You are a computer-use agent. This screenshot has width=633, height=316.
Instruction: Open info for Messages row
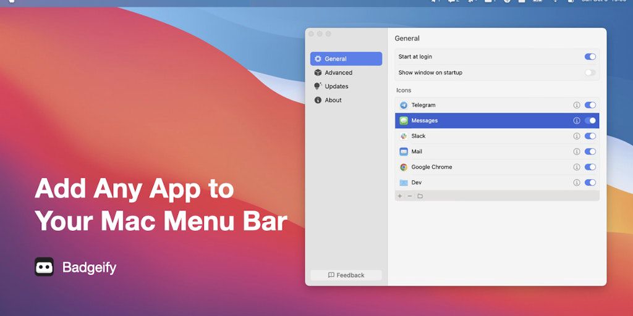[577, 120]
